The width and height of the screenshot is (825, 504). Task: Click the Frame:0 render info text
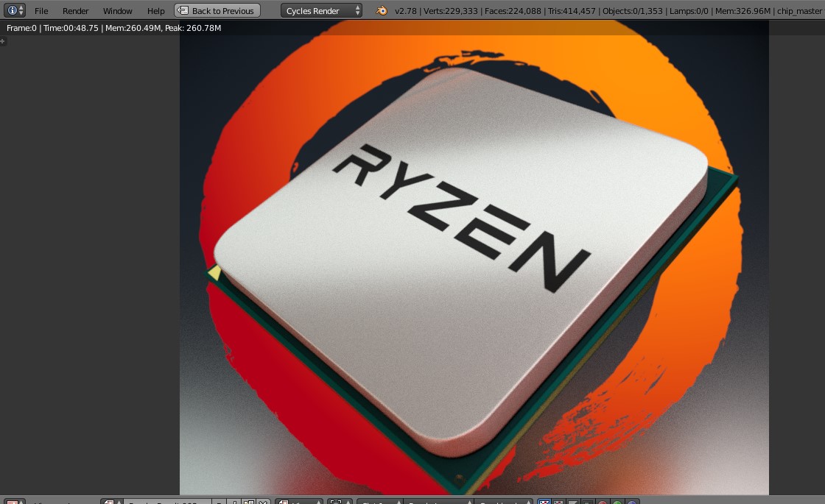point(21,28)
